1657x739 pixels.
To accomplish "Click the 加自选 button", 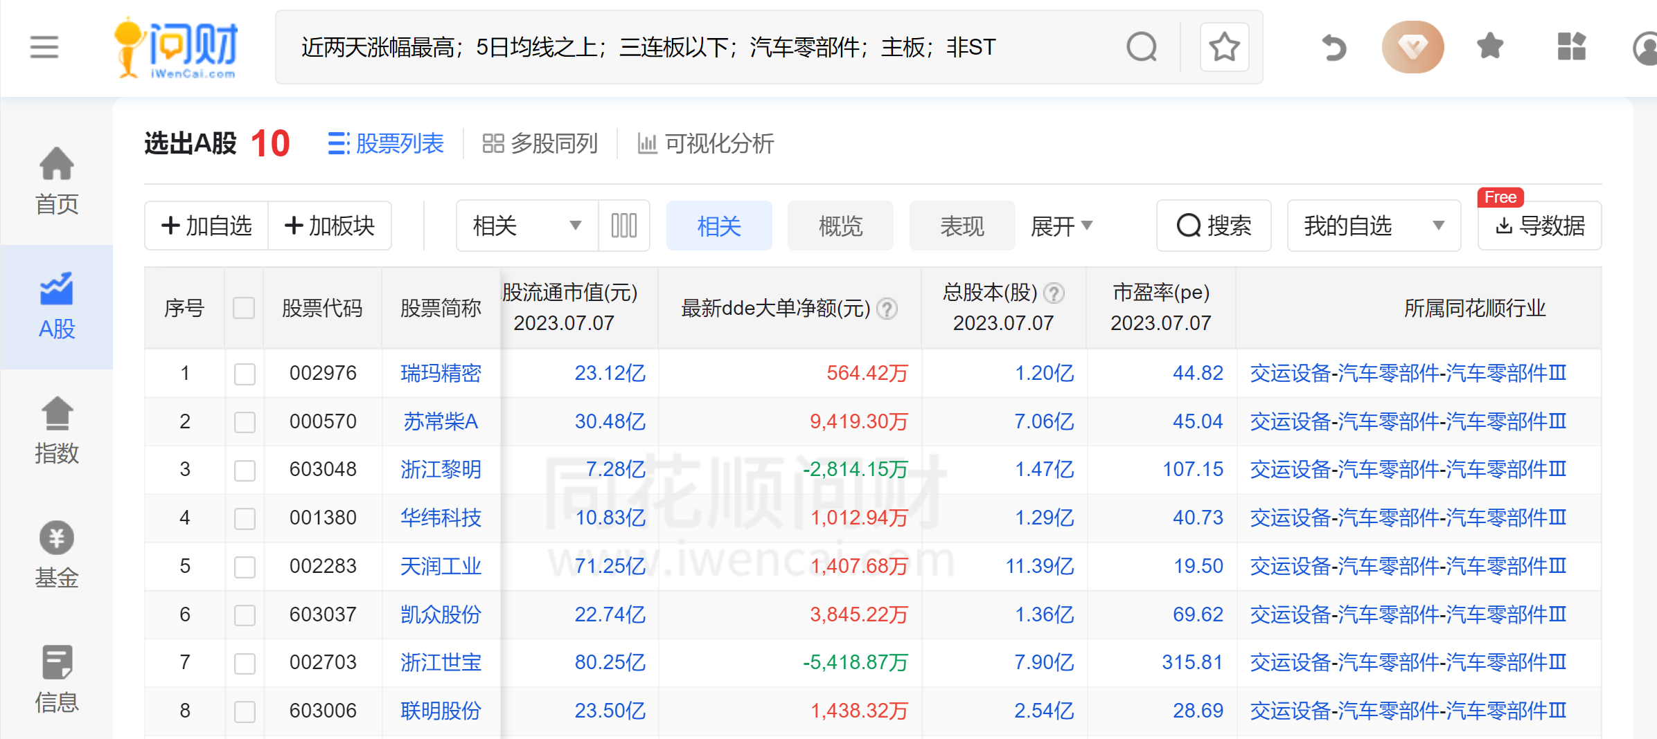I will [206, 226].
